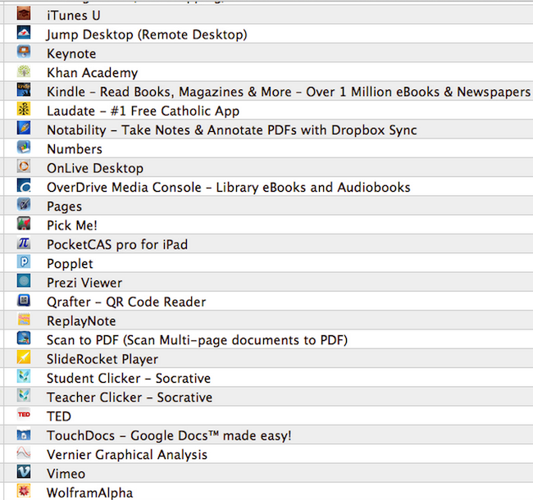Select the Keynote app icon
The height and width of the screenshot is (500, 533).
click(x=24, y=52)
